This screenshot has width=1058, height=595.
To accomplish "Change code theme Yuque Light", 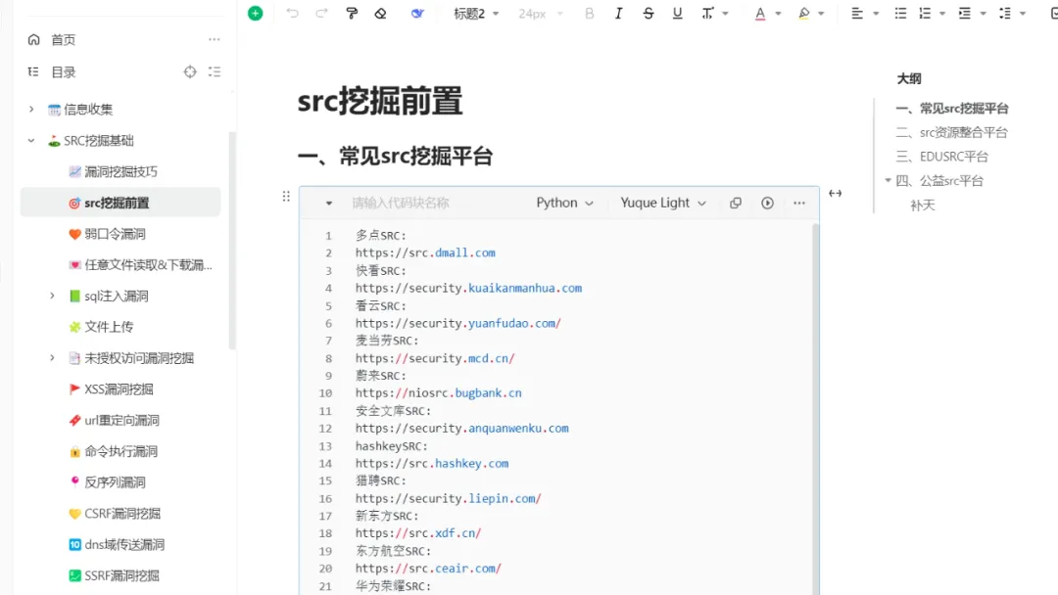I will 663,203.
